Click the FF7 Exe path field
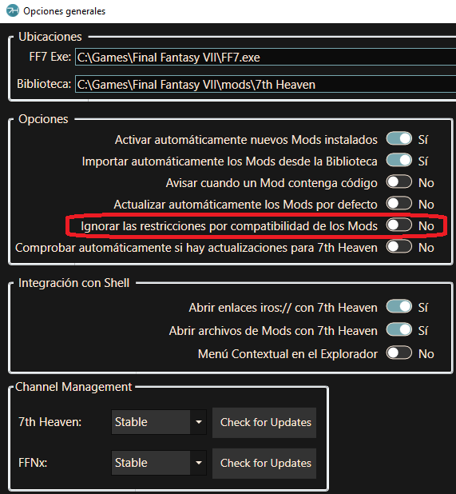456x494 pixels. pos(265,57)
